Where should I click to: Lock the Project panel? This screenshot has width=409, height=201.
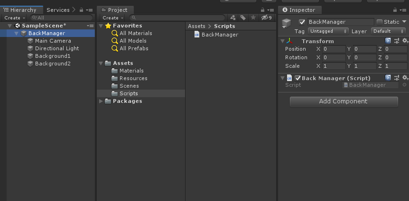tap(263, 10)
